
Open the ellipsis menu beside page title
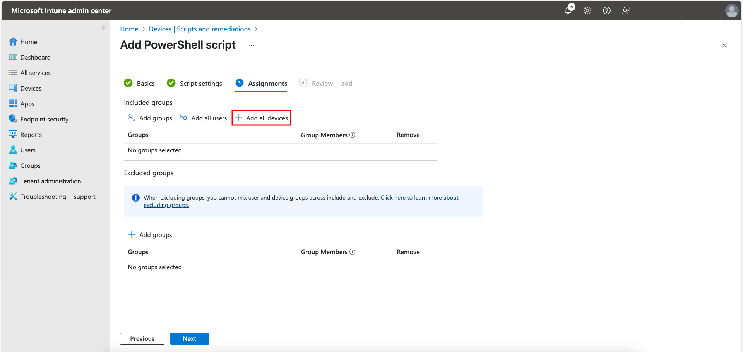[252, 45]
